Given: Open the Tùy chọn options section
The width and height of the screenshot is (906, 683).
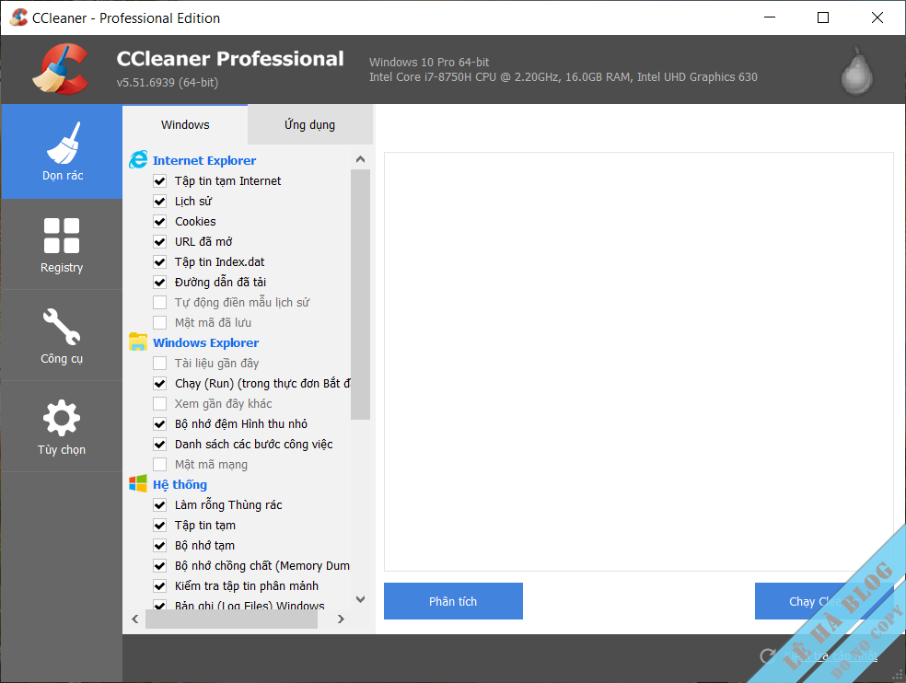Looking at the screenshot, I should click(x=62, y=426).
